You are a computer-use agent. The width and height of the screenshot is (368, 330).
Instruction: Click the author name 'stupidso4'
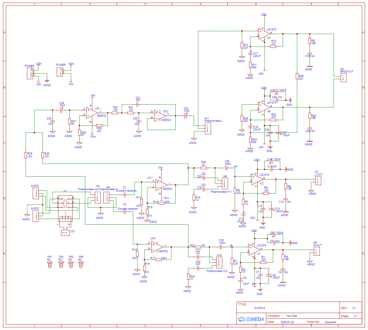(331, 322)
